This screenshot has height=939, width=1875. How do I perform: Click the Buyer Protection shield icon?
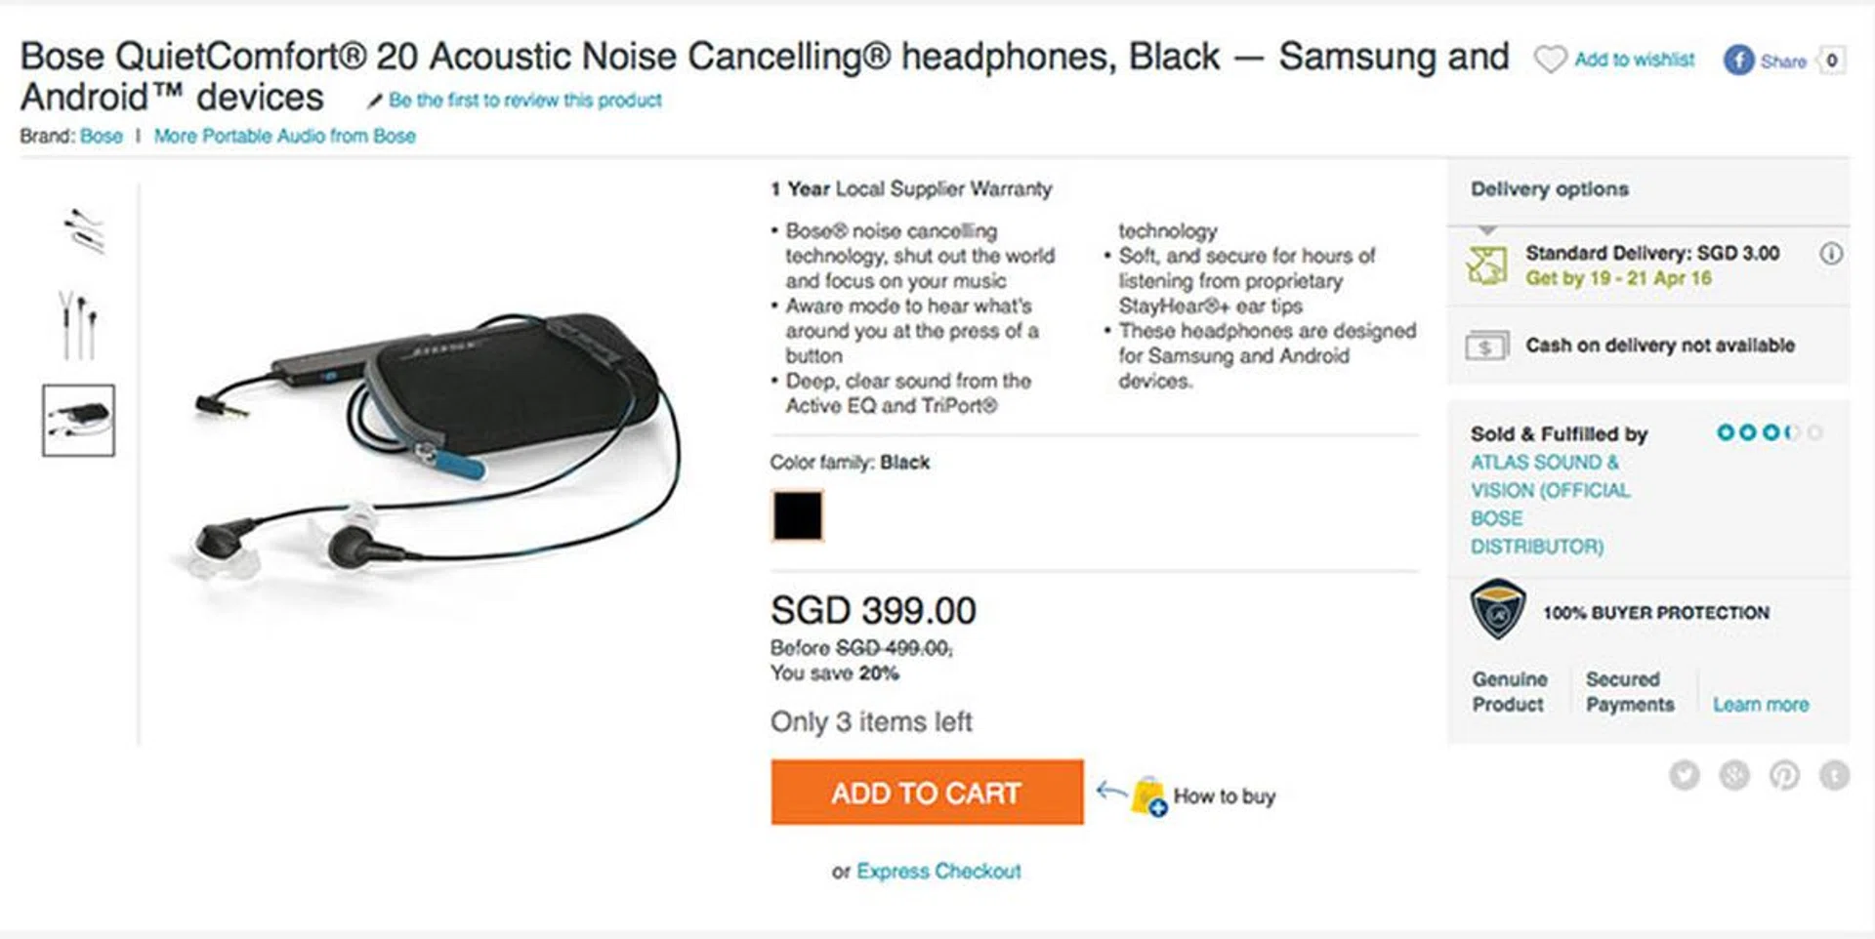1497,610
